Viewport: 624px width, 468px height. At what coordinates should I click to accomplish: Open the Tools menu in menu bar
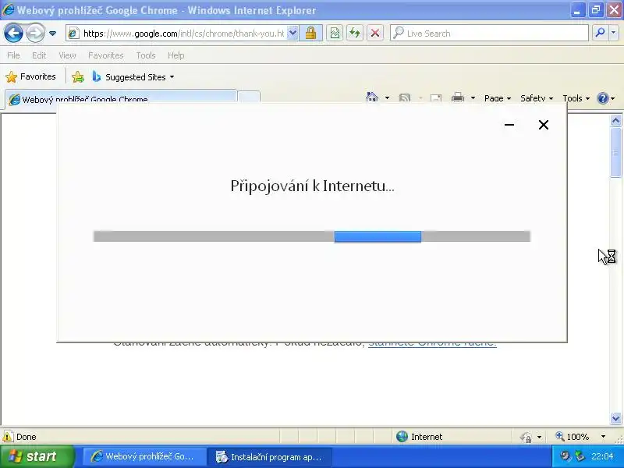(x=146, y=55)
